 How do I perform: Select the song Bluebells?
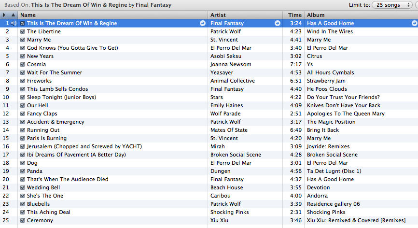click(x=38, y=204)
